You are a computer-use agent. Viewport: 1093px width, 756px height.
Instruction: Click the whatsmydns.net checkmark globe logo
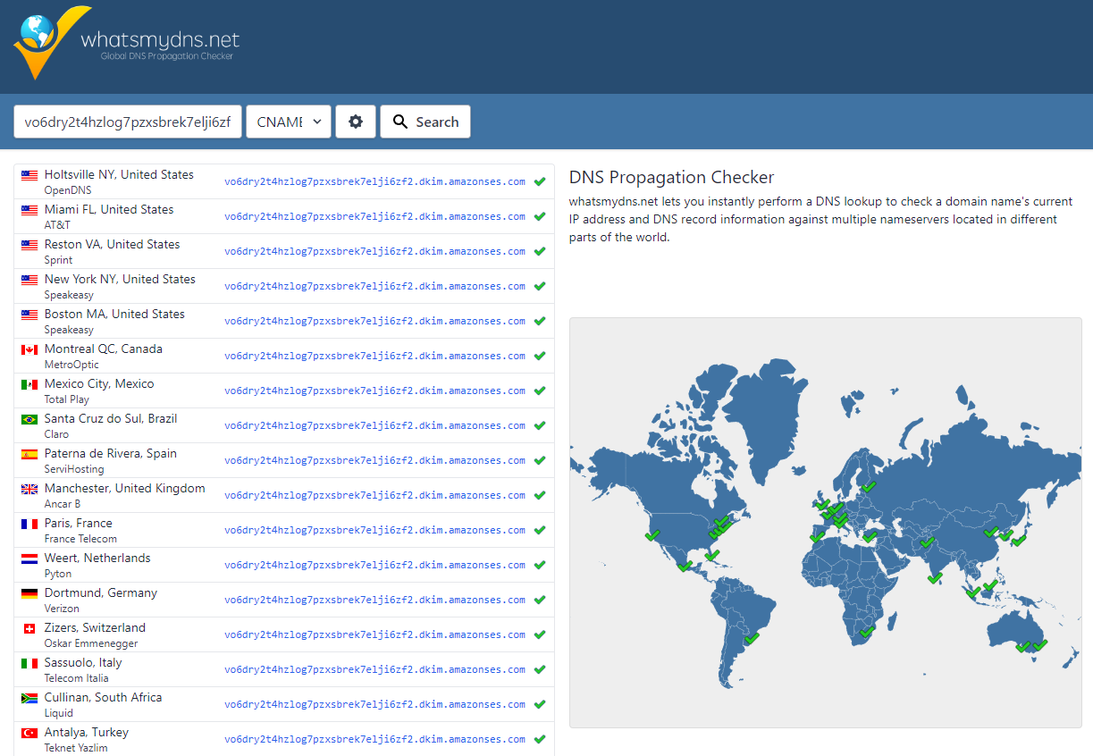point(51,42)
